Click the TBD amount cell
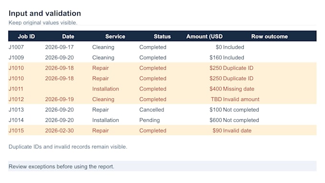Viewport: 325px width, 183px height. point(217,99)
